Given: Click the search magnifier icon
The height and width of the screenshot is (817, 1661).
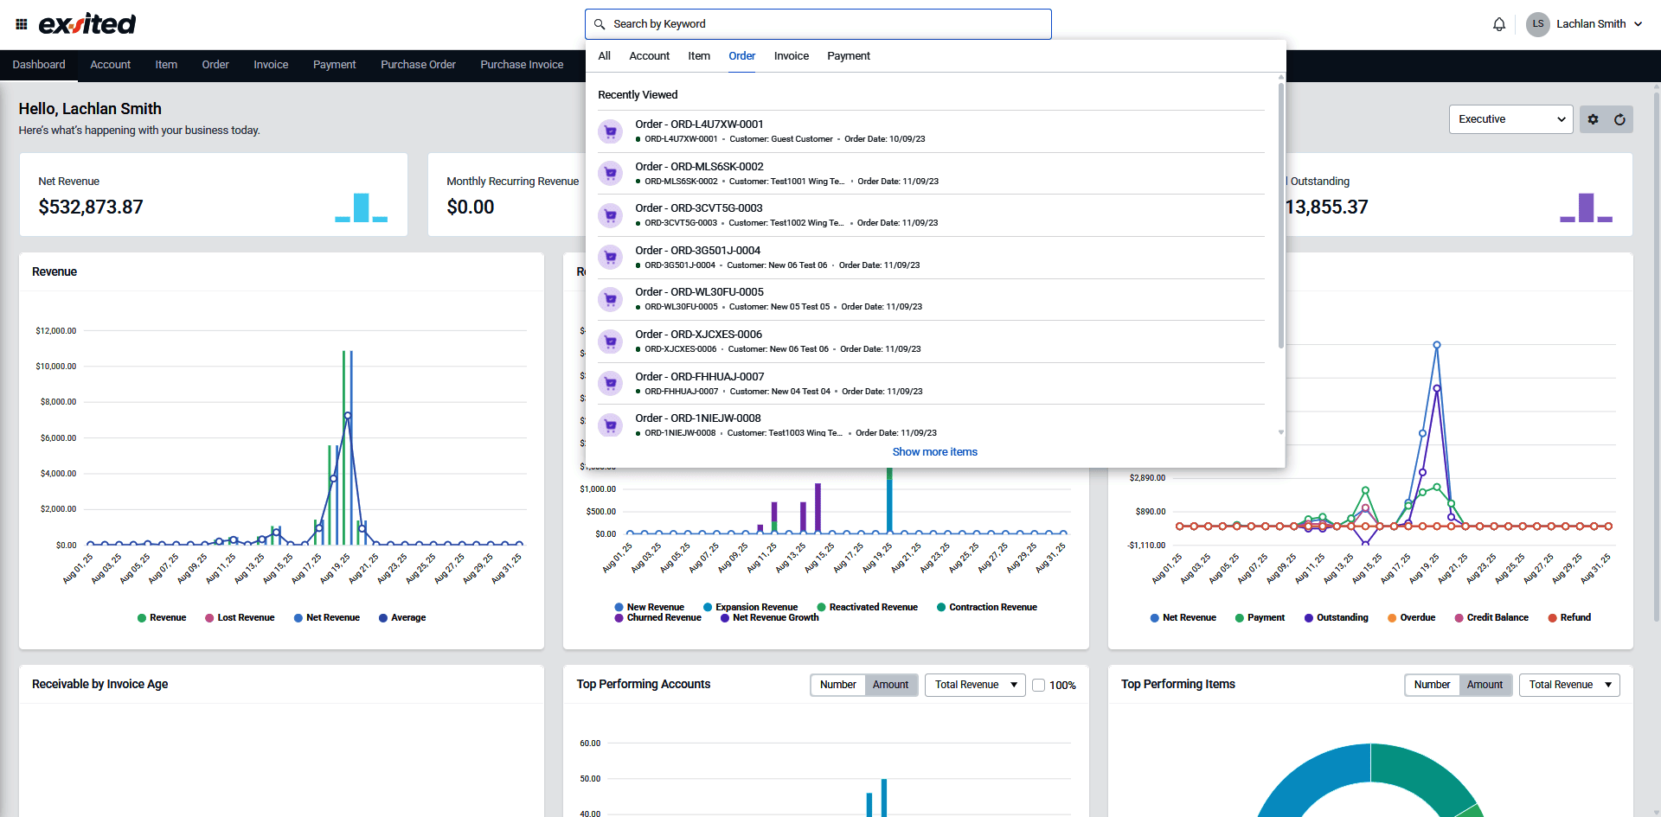Looking at the screenshot, I should click(x=600, y=24).
